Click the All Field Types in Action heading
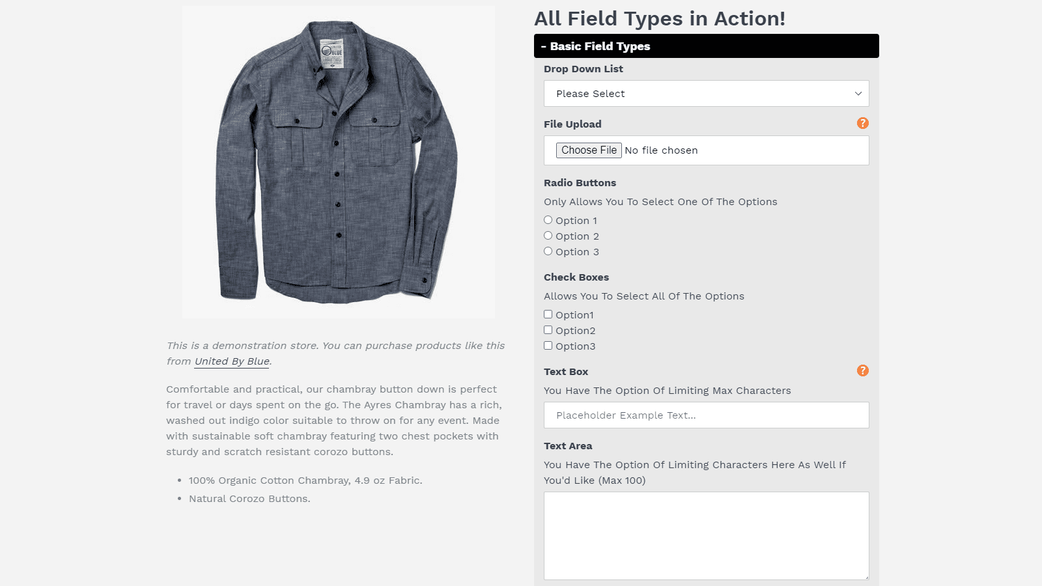Image resolution: width=1042 pixels, height=586 pixels. [x=659, y=18]
